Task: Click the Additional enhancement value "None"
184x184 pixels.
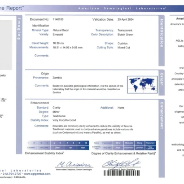Action: (x=121, y=108)
